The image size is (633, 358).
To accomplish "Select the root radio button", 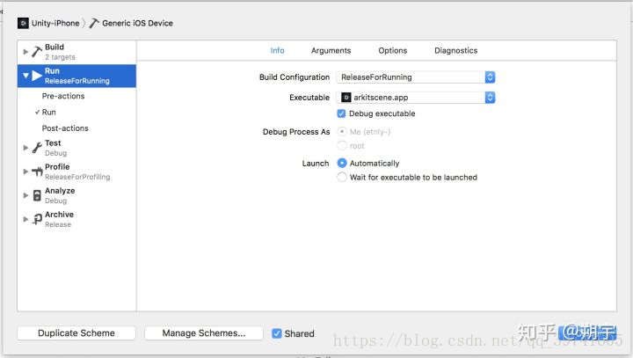I will point(342,145).
